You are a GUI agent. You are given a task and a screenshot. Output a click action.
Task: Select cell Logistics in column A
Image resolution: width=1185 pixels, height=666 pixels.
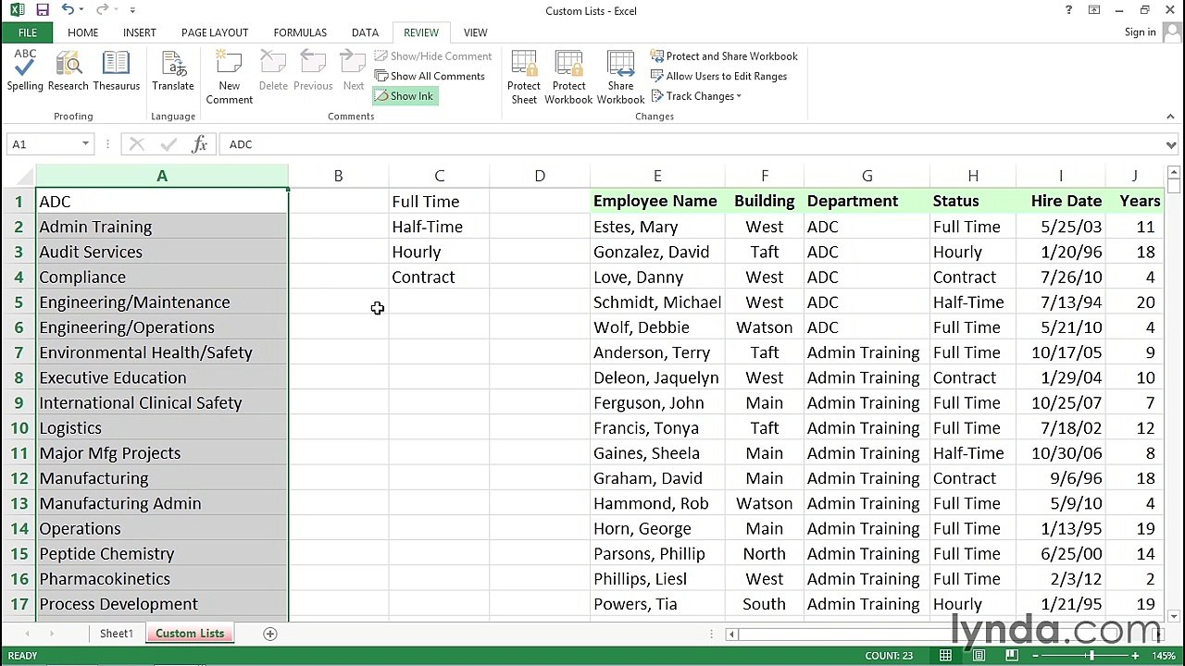pos(162,428)
